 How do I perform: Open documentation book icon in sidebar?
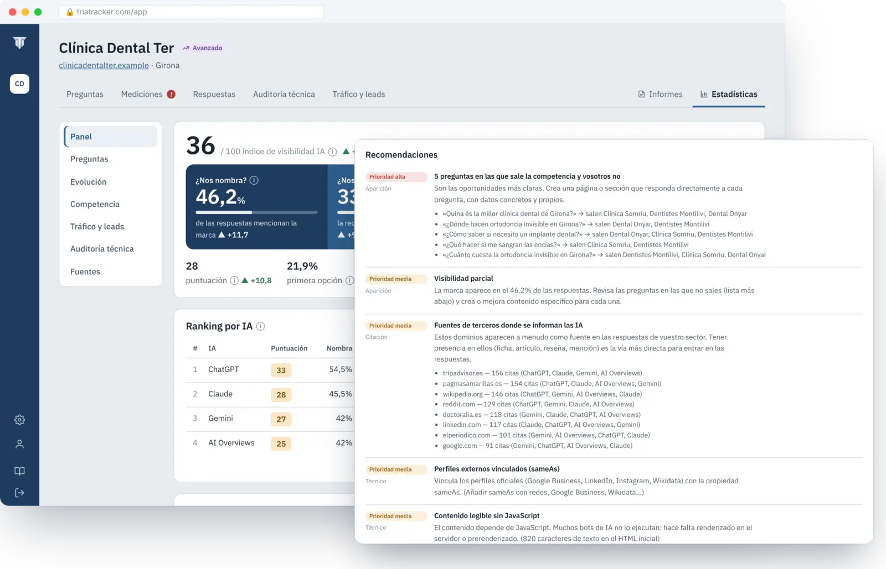click(19, 471)
